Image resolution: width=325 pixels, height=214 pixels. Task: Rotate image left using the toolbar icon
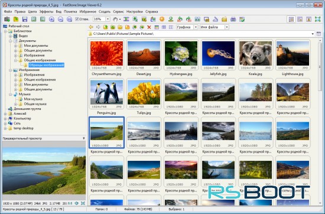pos(180,20)
